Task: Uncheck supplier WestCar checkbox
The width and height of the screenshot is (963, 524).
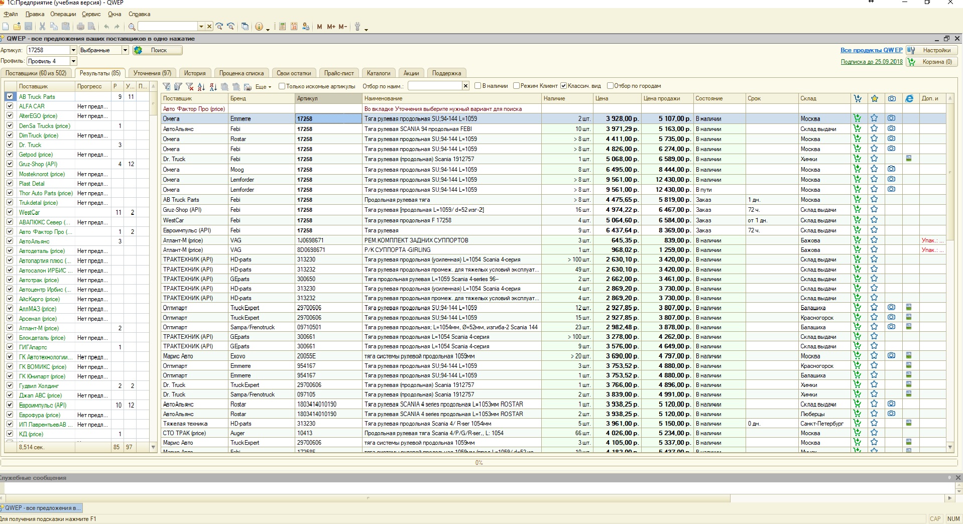Action: [x=10, y=212]
